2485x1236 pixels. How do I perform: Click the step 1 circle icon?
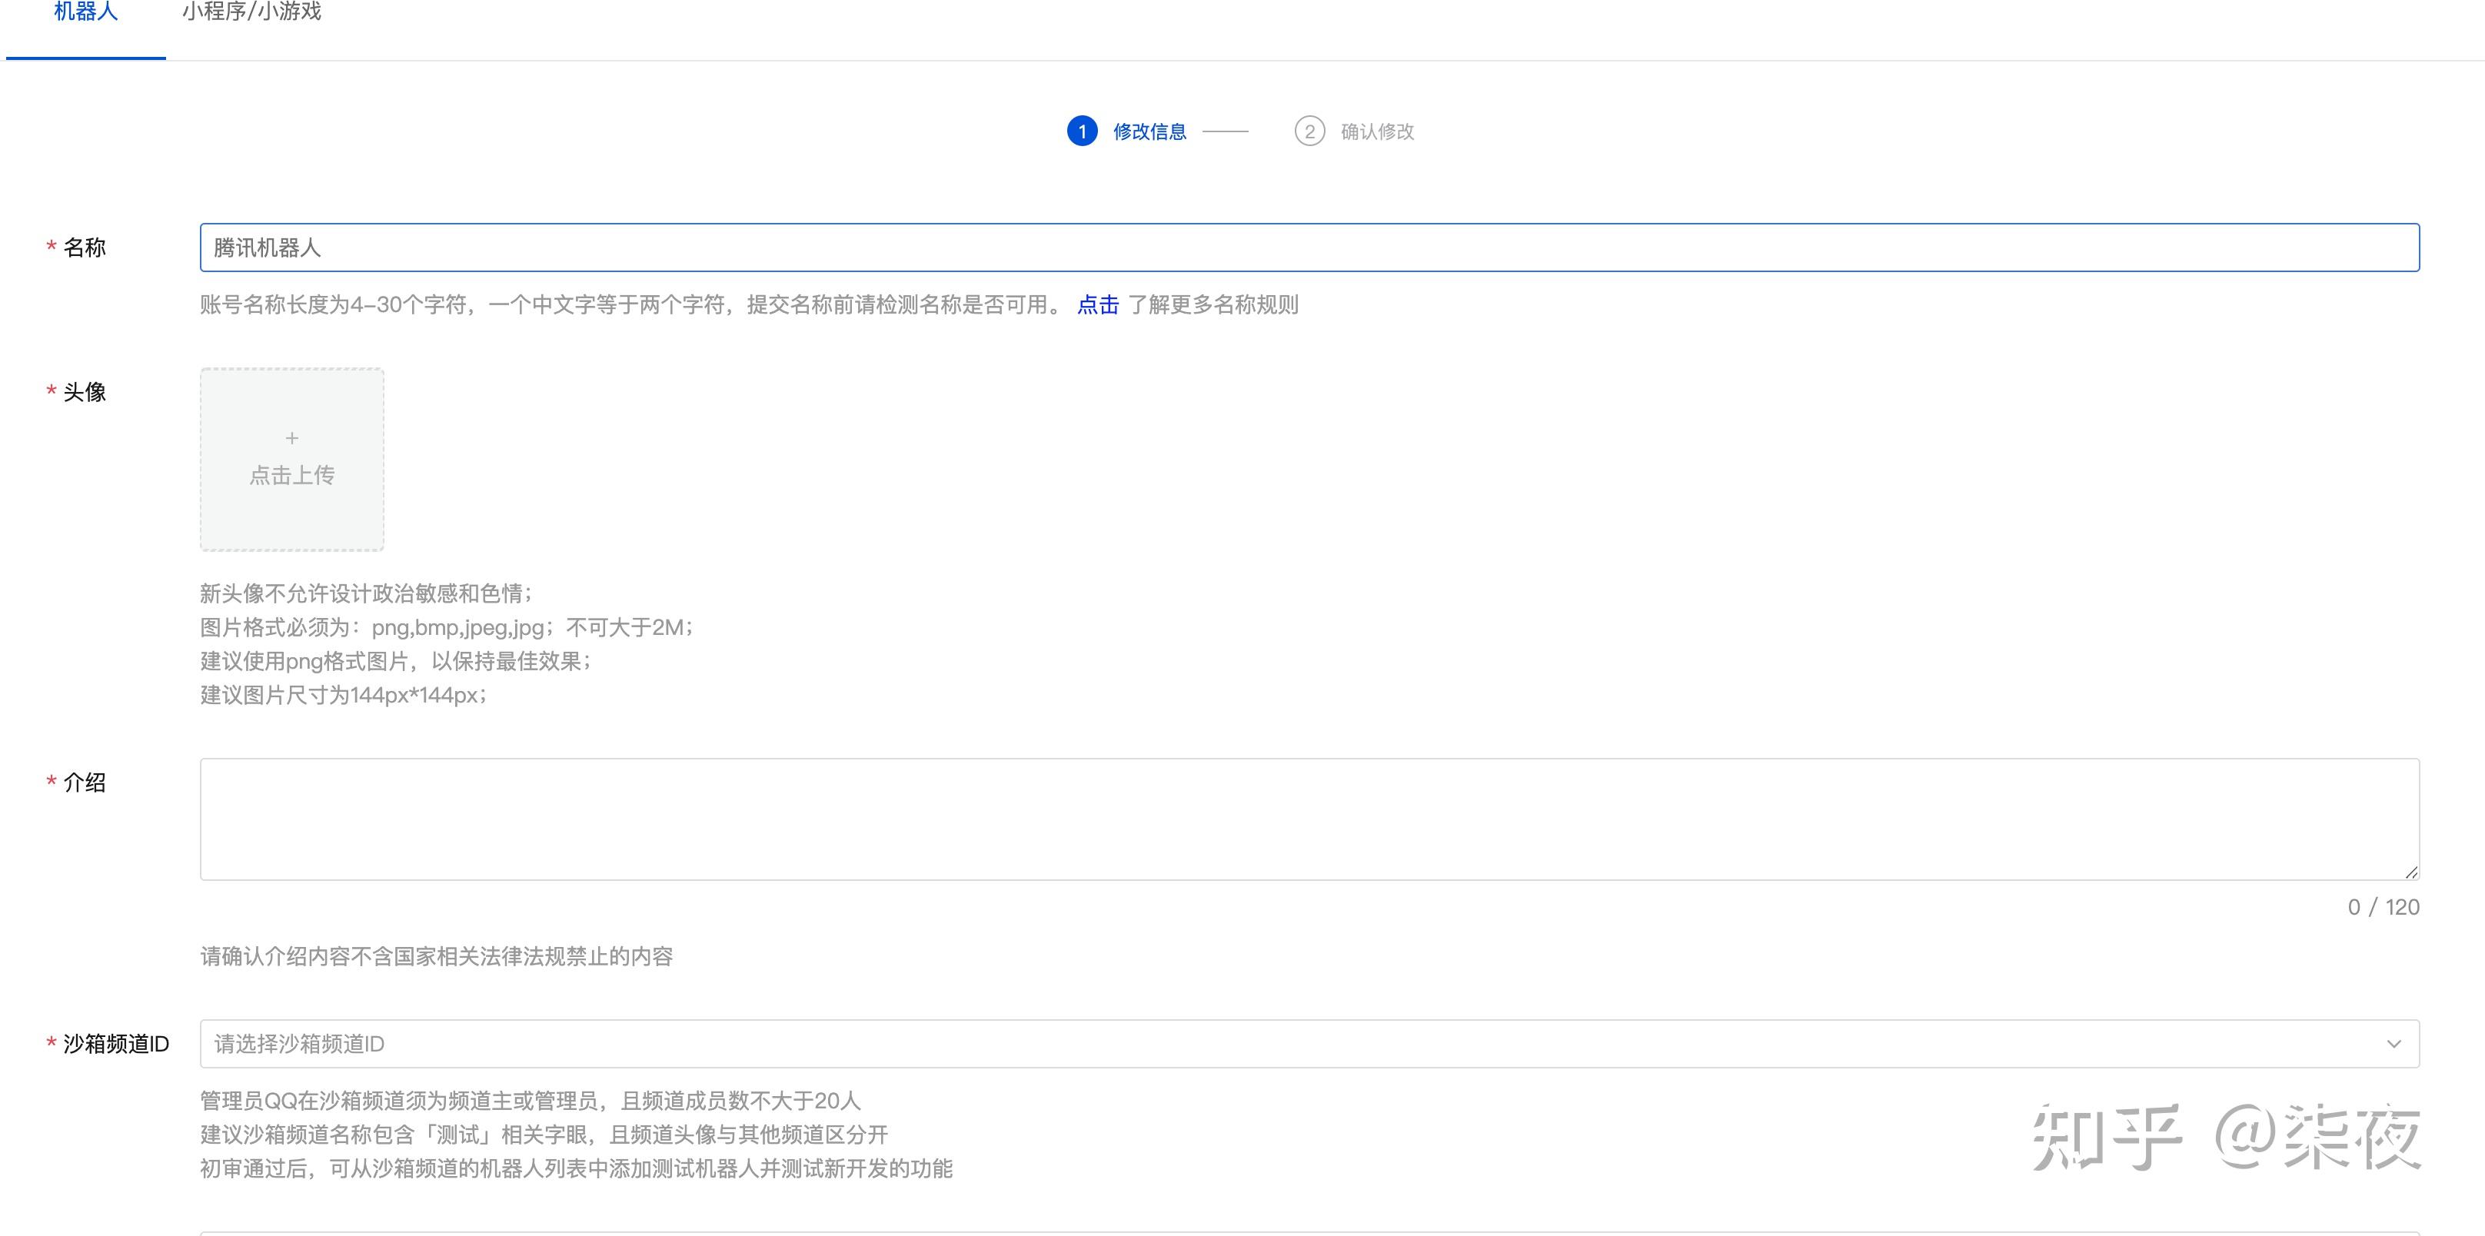coord(1081,131)
